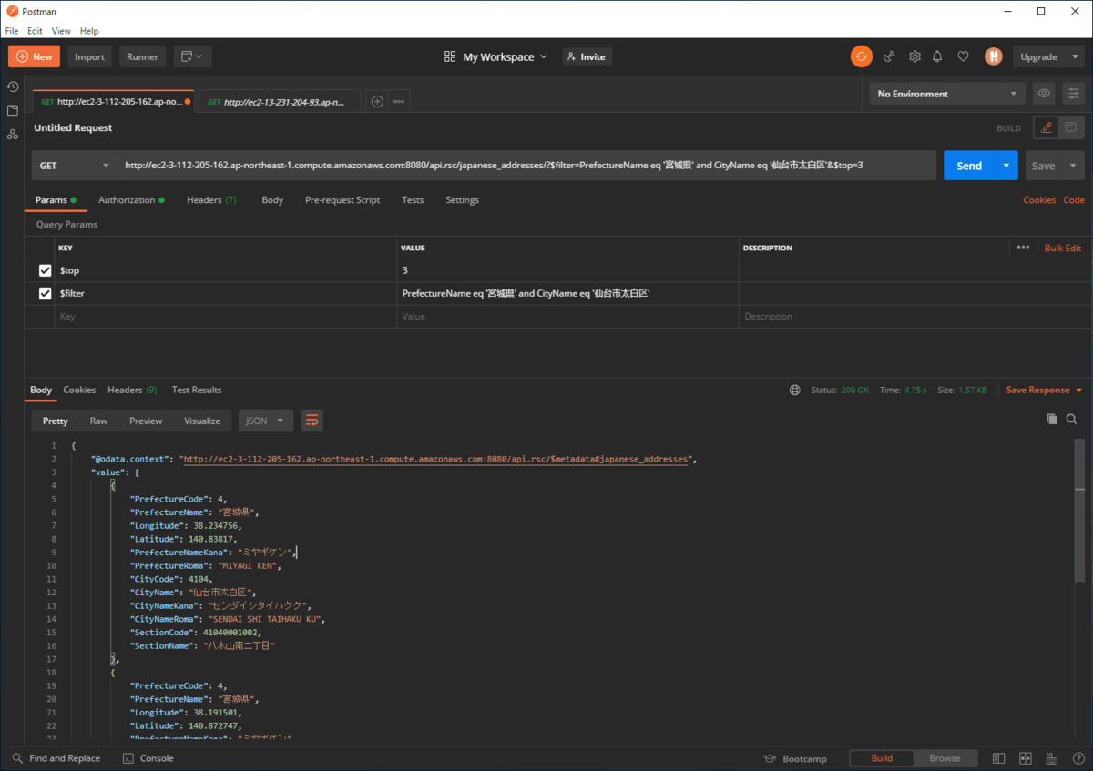Toggle word wrap in response body

point(312,421)
